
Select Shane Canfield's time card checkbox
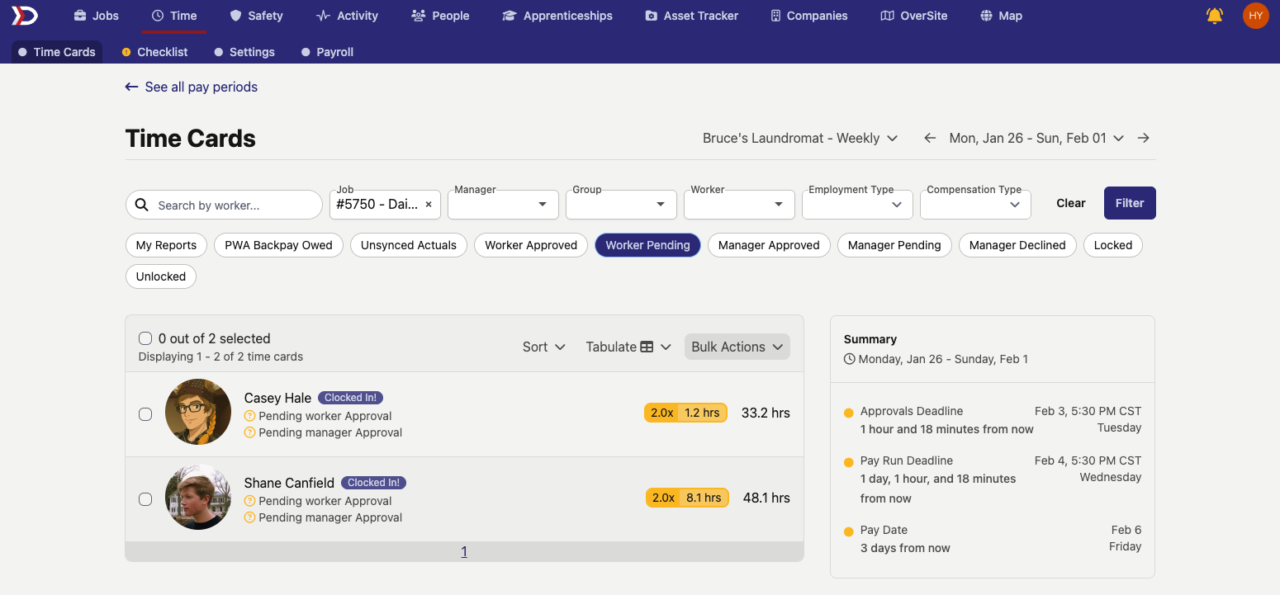point(145,499)
